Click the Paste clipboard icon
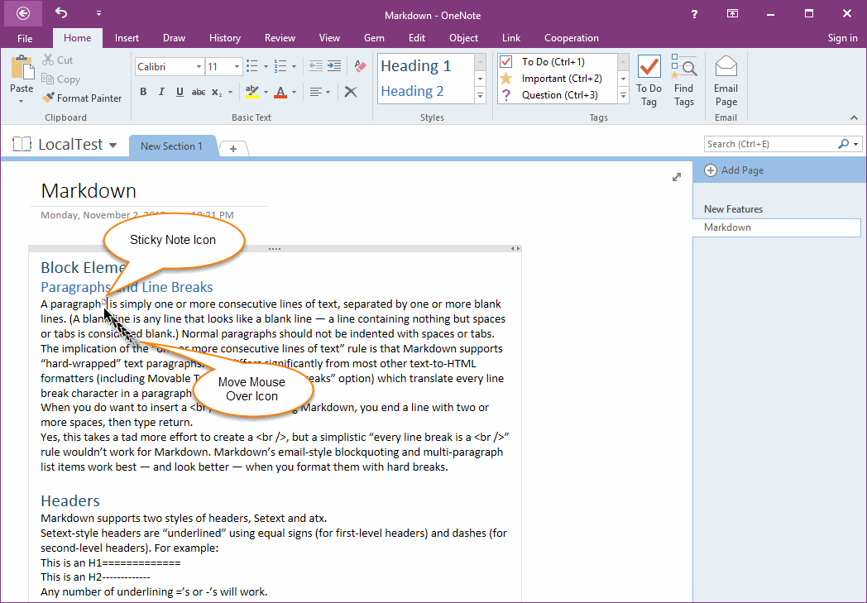 coord(22,68)
